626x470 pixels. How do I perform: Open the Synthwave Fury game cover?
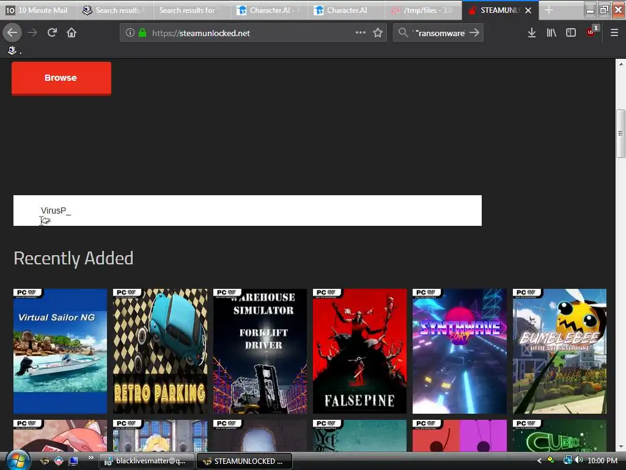(460, 351)
